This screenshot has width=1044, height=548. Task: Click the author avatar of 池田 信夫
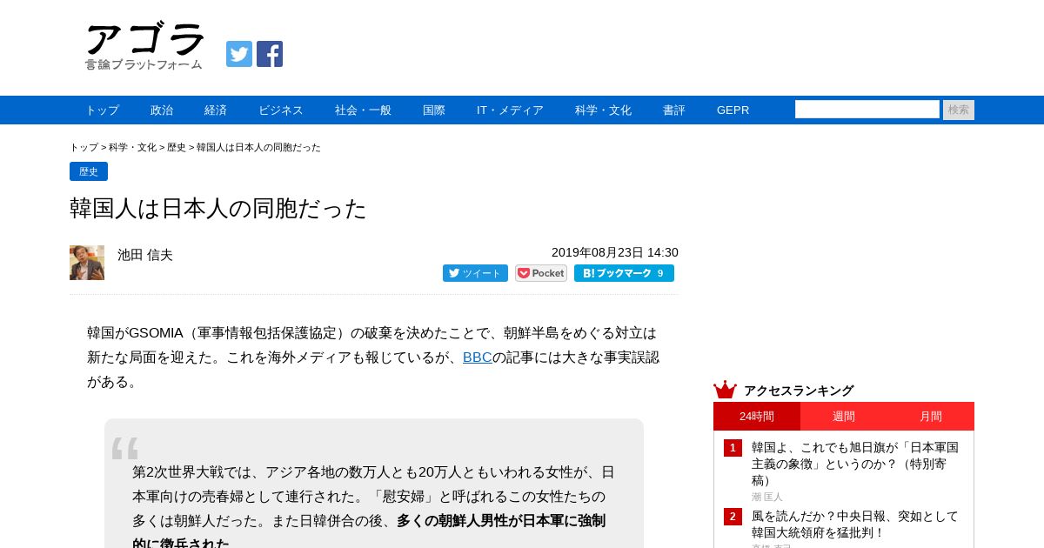87,263
